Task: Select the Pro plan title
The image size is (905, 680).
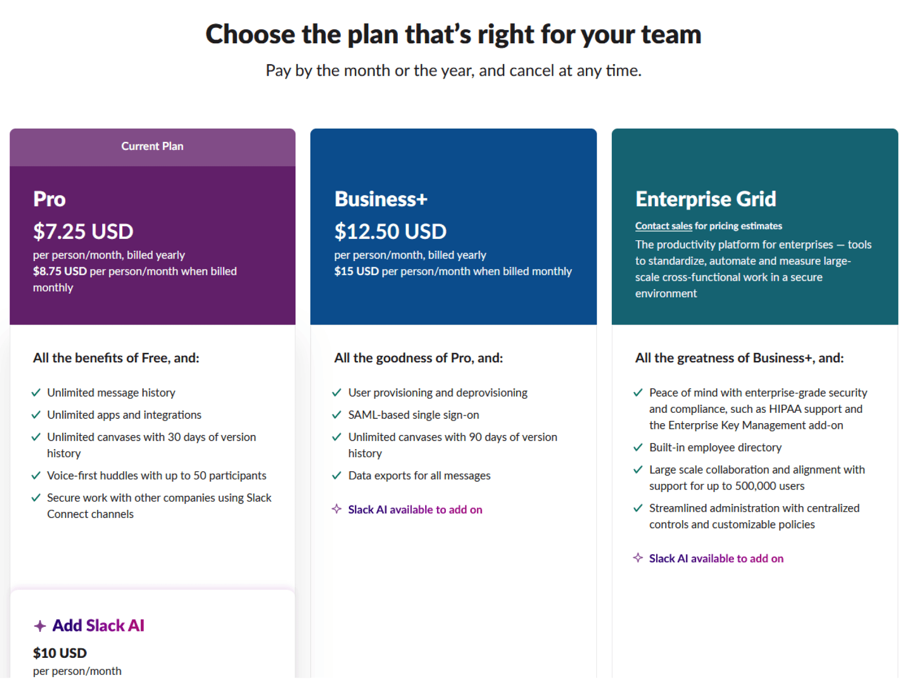Action: click(x=49, y=199)
